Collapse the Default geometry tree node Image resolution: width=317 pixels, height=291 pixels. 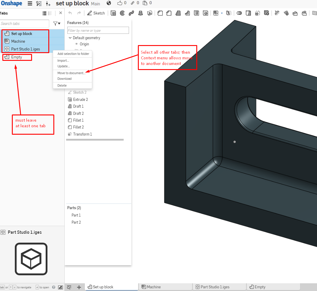(70, 38)
